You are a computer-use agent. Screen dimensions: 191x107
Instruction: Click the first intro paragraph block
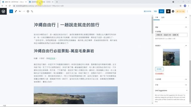[76, 39]
